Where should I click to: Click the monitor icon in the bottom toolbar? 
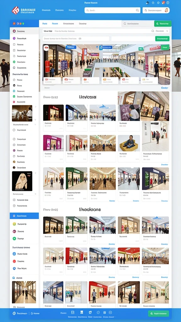click(x=73, y=312)
